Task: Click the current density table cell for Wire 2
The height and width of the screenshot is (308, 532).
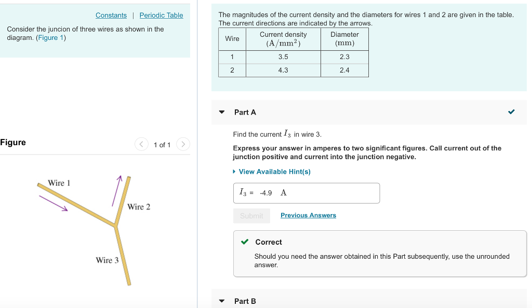Action: [x=283, y=70]
